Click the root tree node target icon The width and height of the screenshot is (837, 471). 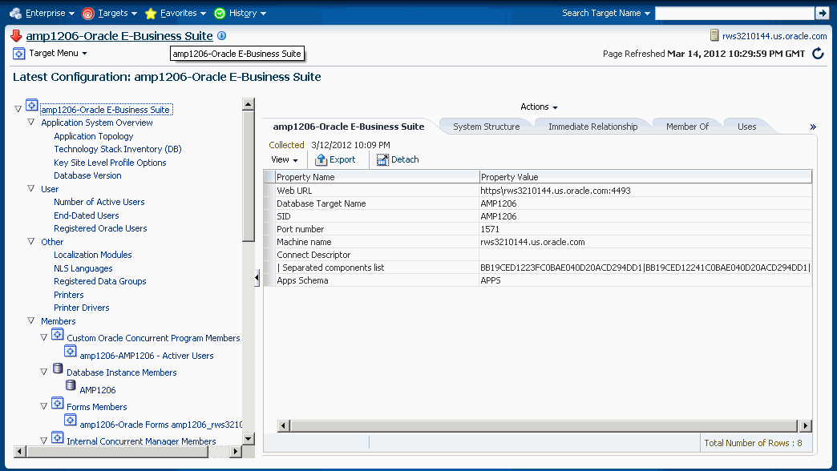pyautogui.click(x=31, y=105)
